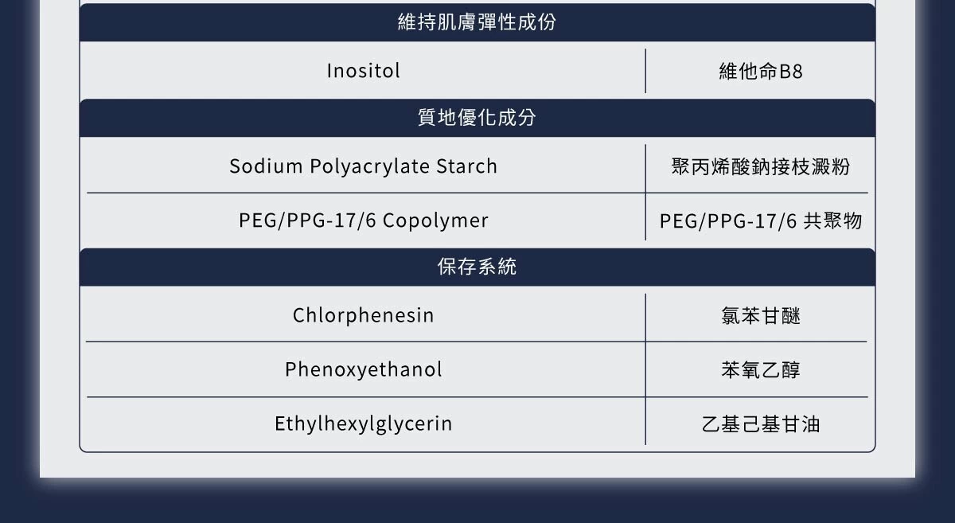The image size is (955, 523).
Task: Click PEG/PPG-17/6 共聚物 Chinese name
Action: pyautogui.click(x=761, y=221)
